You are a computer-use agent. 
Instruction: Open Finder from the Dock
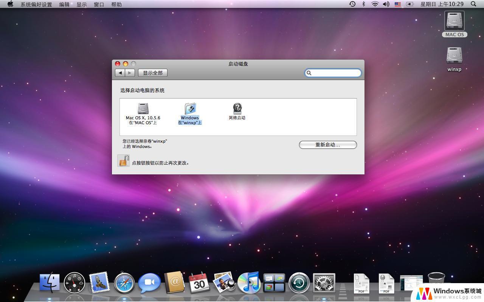[x=50, y=283]
